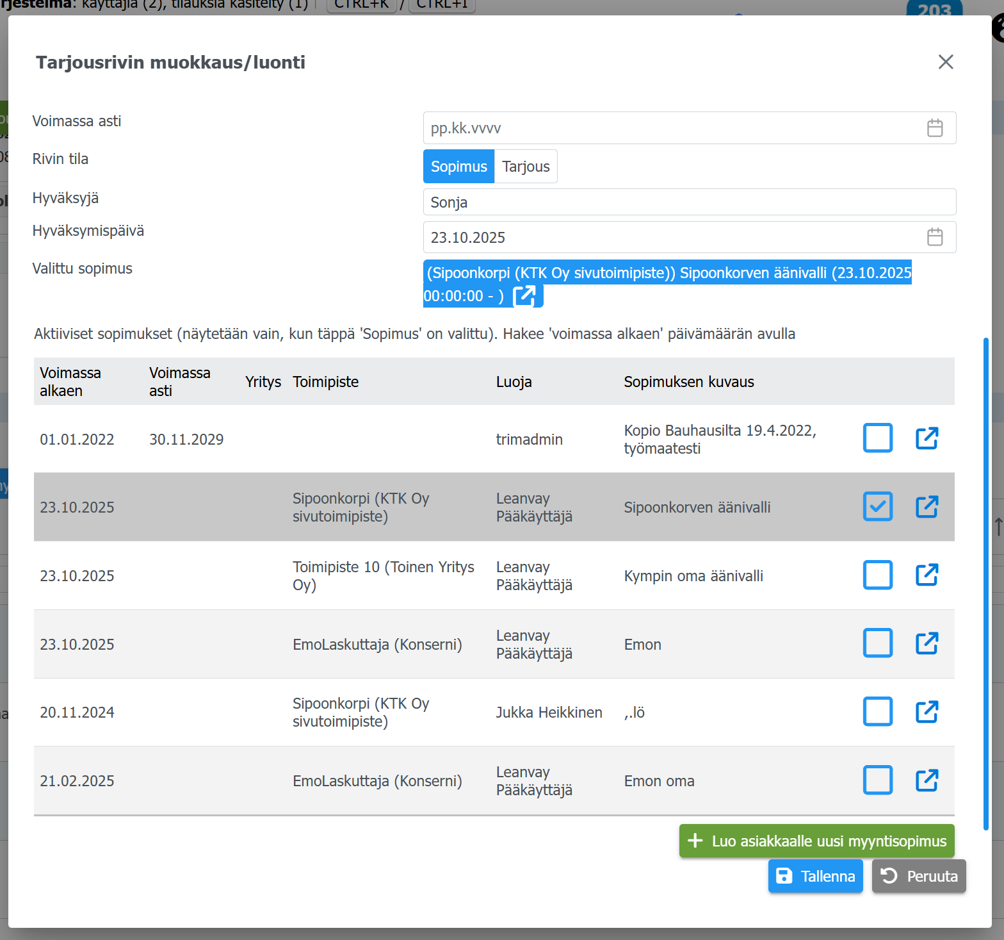Open the Jukka Heikkinen contract external link
The image size is (1004, 940).
point(927,712)
